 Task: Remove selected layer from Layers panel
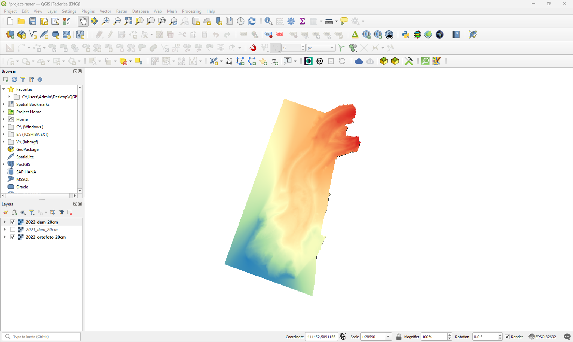pos(70,212)
